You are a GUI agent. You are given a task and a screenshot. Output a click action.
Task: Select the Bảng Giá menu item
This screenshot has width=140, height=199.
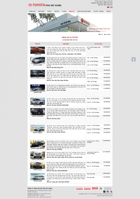(72, 11)
